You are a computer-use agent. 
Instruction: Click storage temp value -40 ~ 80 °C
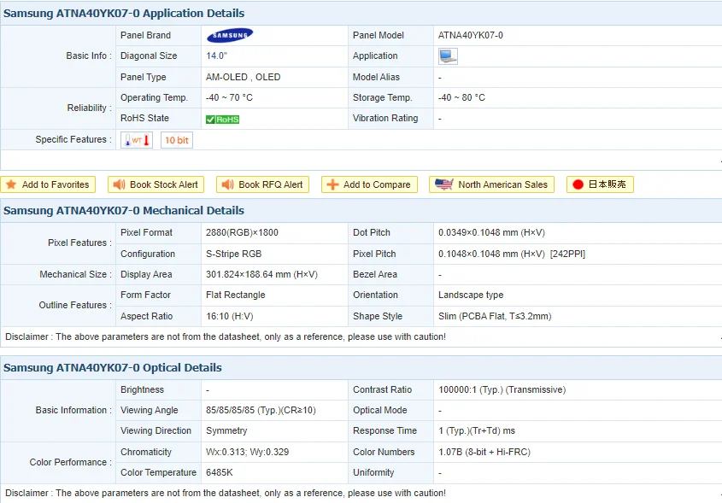coord(462,98)
